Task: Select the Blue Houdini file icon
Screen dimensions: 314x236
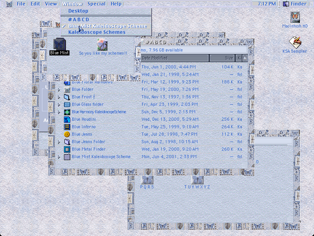Action: (67, 120)
